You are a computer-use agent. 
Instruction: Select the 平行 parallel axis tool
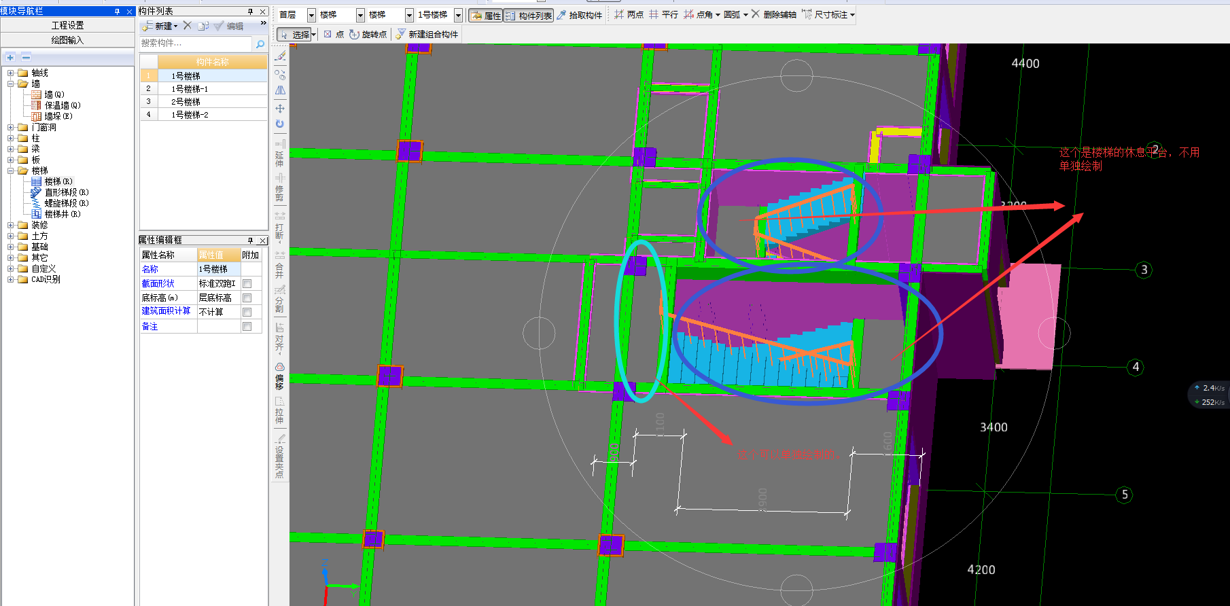pyautogui.click(x=663, y=14)
